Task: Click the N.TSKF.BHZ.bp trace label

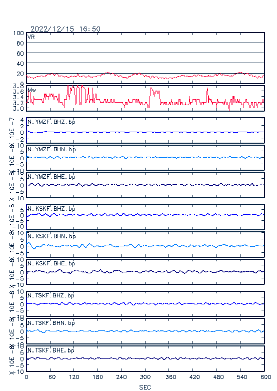Action: (x=51, y=295)
